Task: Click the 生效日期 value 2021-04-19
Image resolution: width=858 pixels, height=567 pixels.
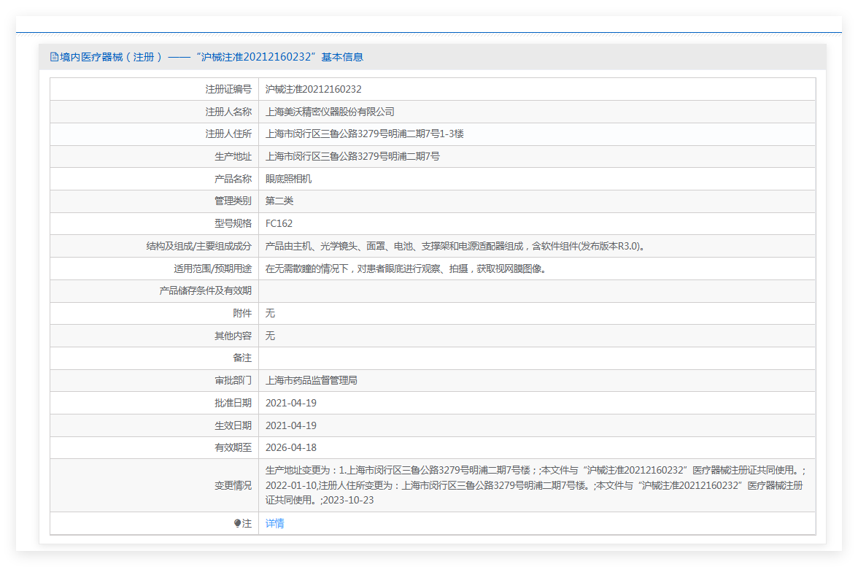Action: click(x=290, y=425)
